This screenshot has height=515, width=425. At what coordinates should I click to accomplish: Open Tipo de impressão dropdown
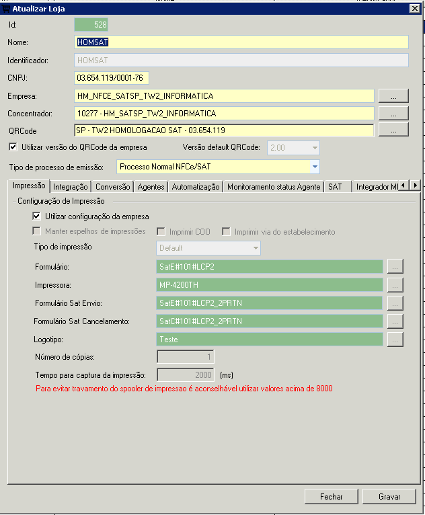coord(256,248)
